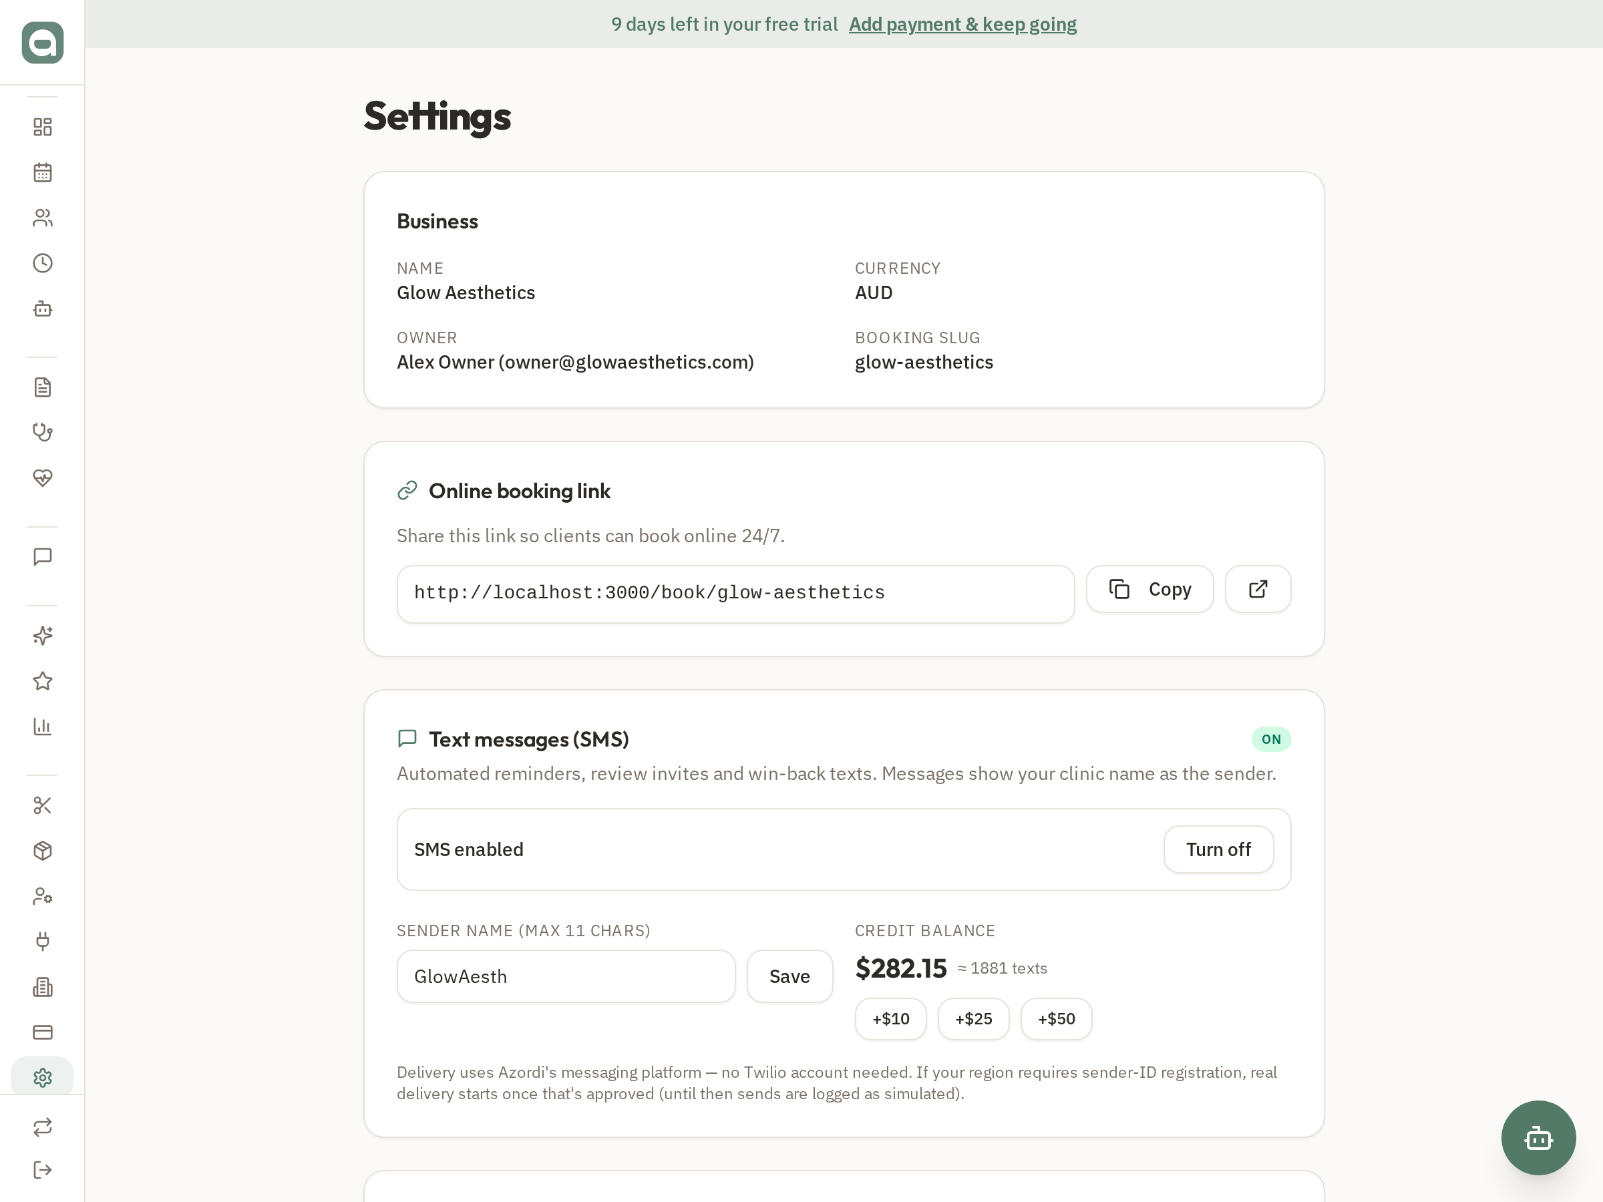Open the floating robot assistant button
1603x1202 pixels.
click(x=1538, y=1137)
